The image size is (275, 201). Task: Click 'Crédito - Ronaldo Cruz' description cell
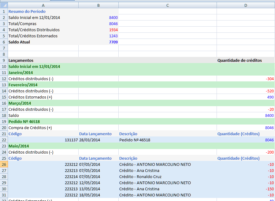[x=140, y=177]
